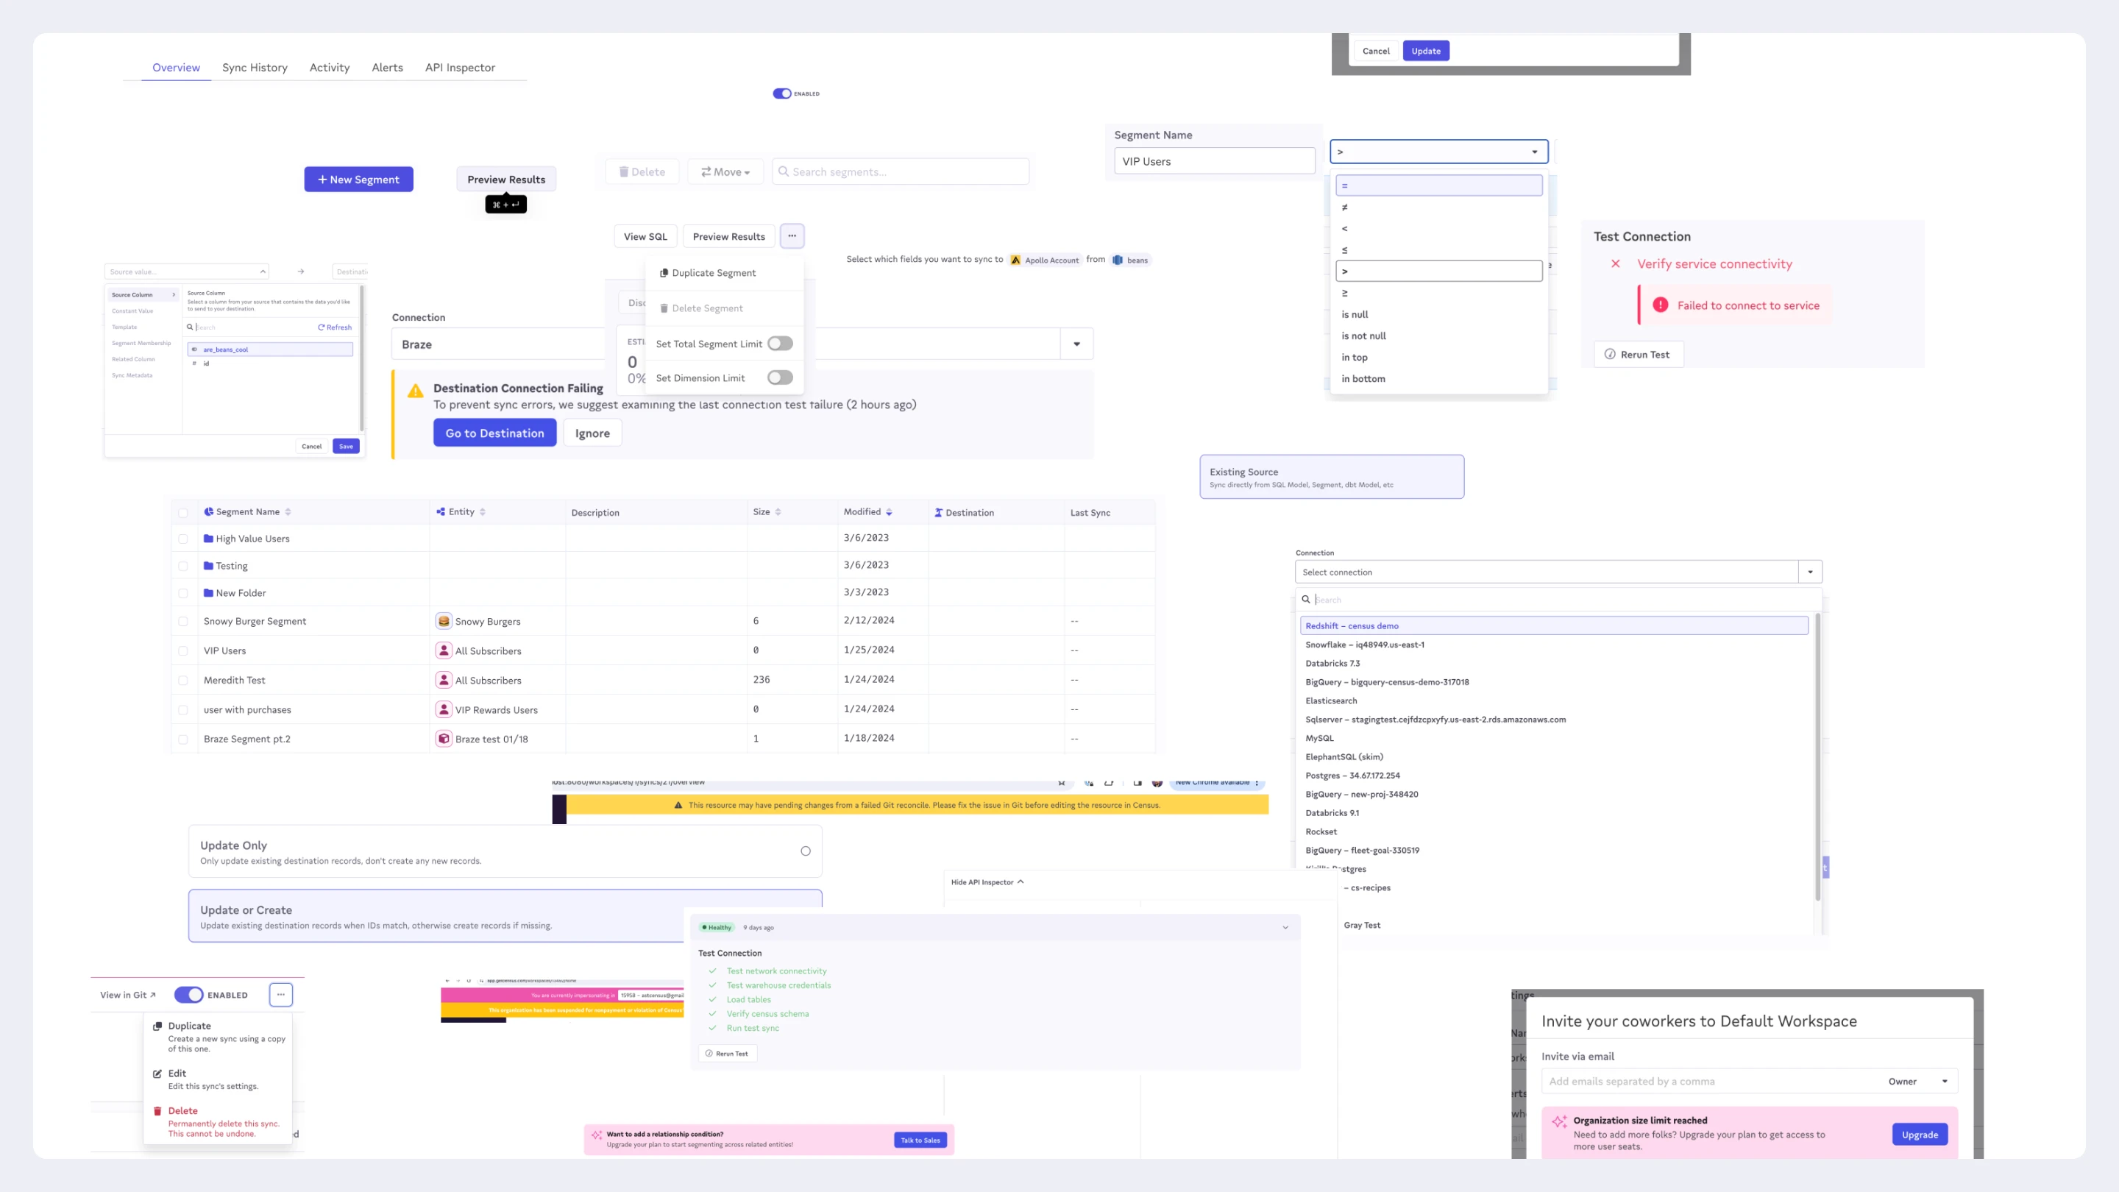
Task: Click the three-dots menu next to Preview Results
Action: 792,236
